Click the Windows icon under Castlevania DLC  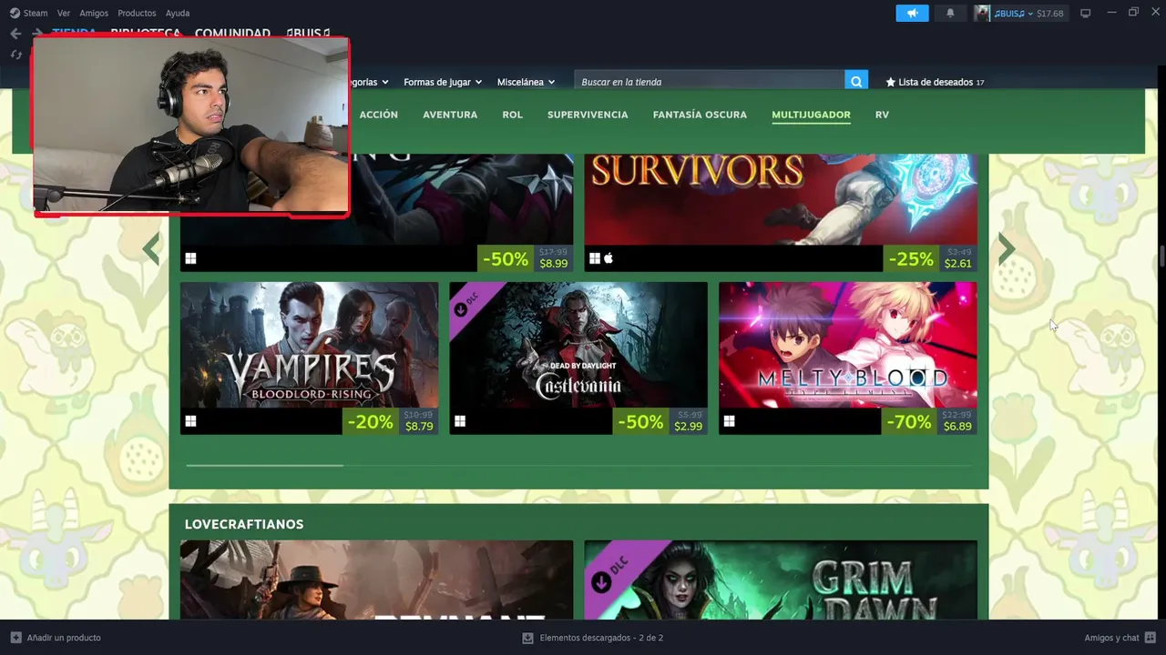(x=460, y=421)
